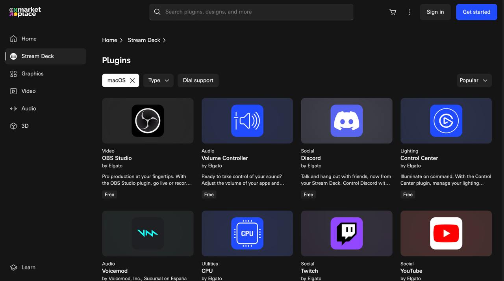Image resolution: width=504 pixels, height=281 pixels.
Task: Open the Volume Controller title link
Action: pos(225,158)
